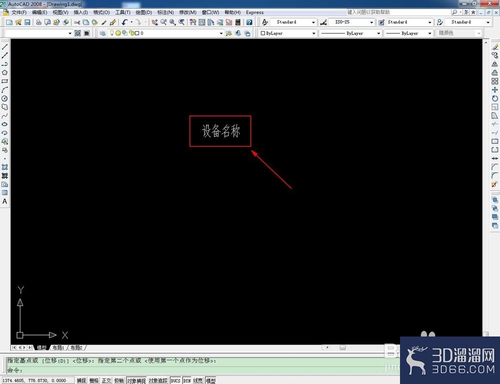Click the 模型 button in status bar
This screenshot has width=500, height=384.
(x=210, y=380)
